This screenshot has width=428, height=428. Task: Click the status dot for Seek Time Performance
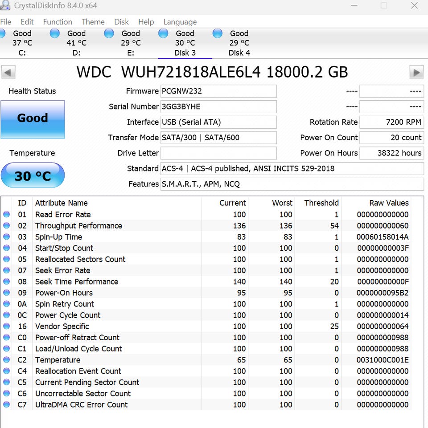tap(7, 281)
